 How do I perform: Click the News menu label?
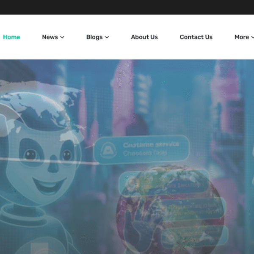50,37
